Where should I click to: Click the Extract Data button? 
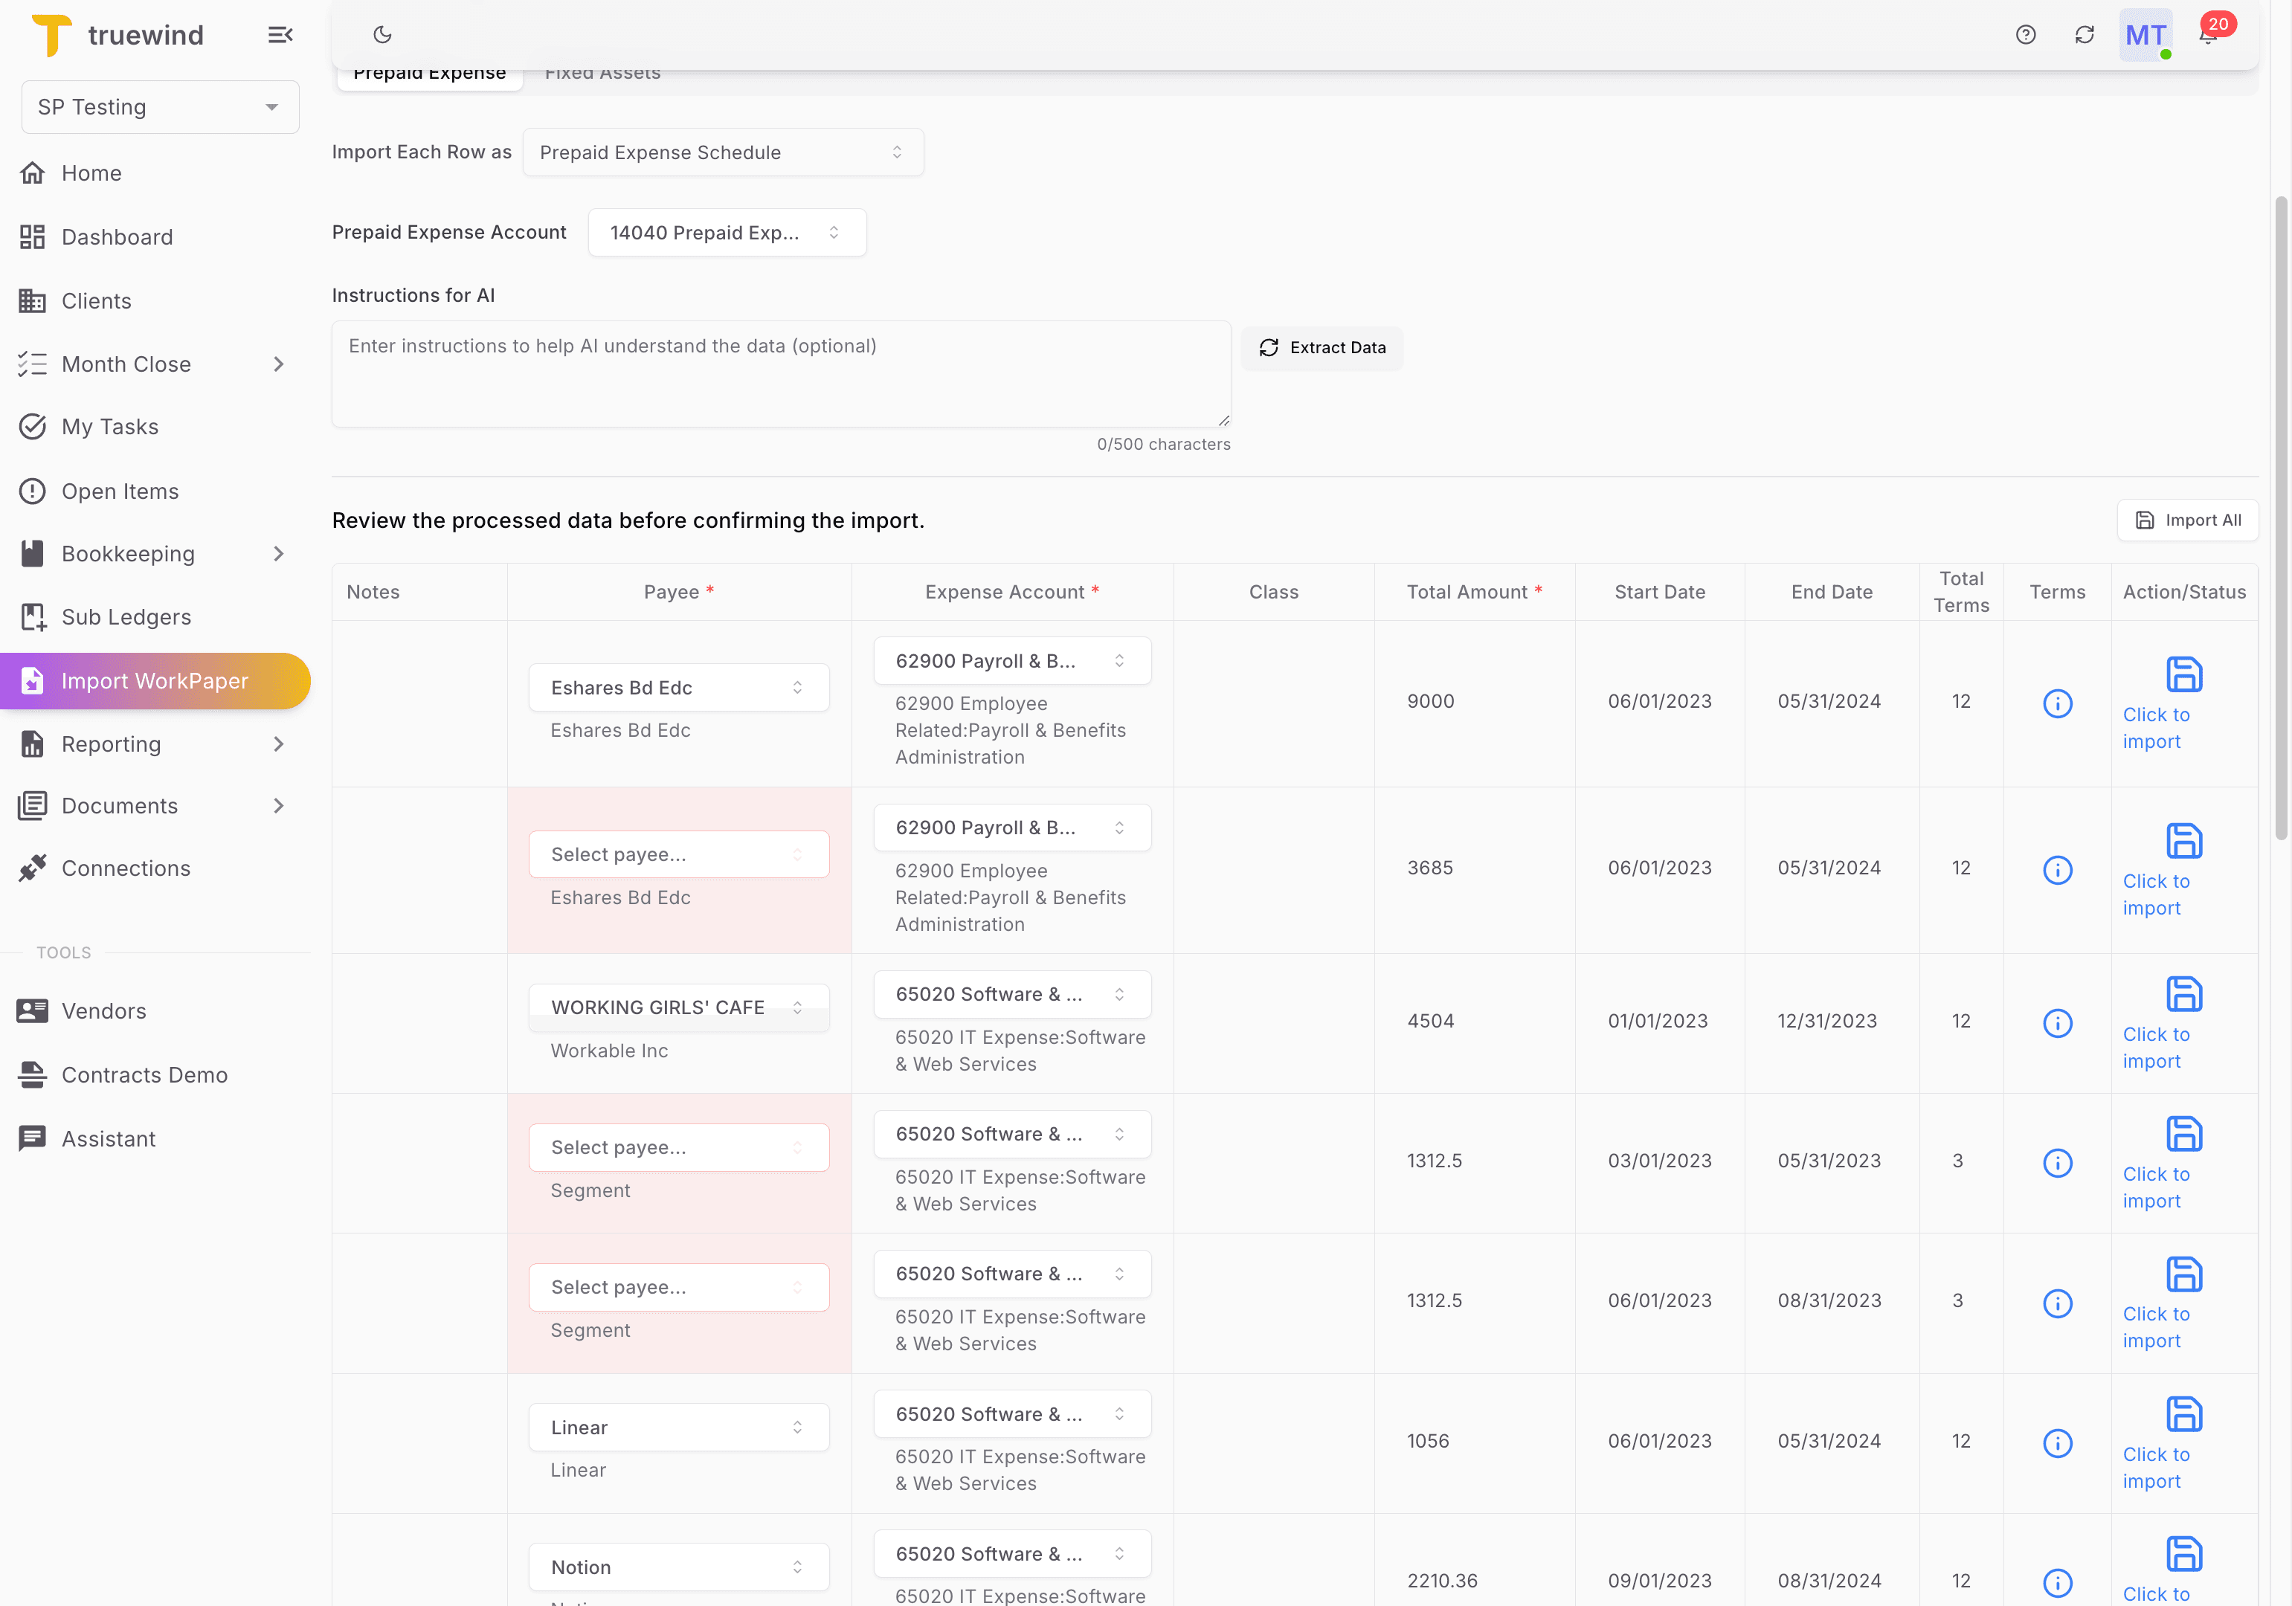pos(1322,347)
